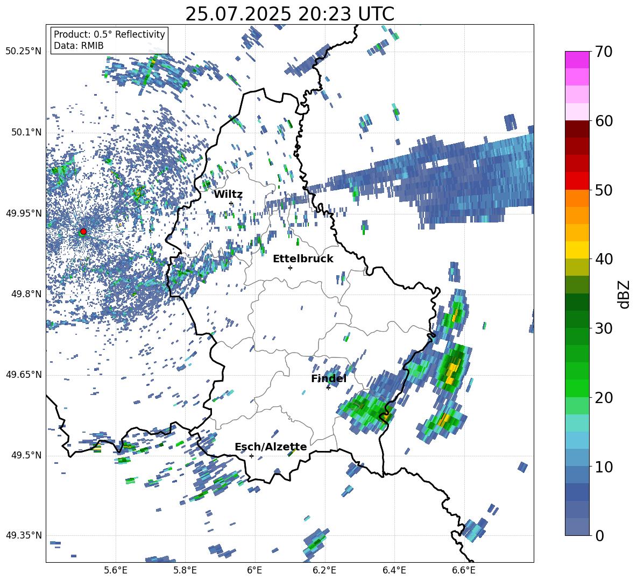This screenshot has width=637, height=581.
Task: Click the Wiltz location cross marker
Action: click(x=231, y=203)
